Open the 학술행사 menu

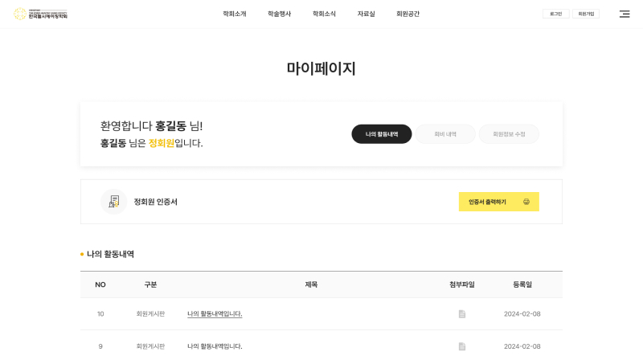pos(279,14)
